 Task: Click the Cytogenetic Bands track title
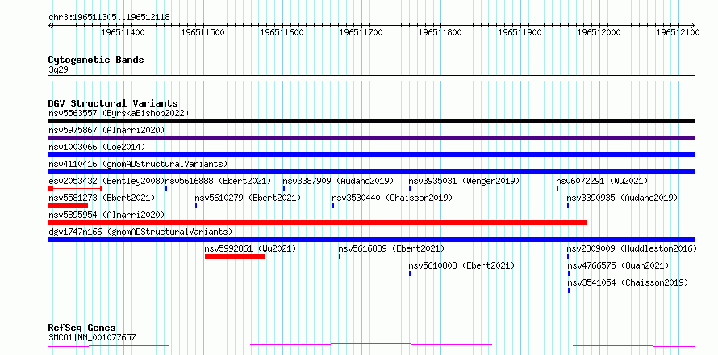(96, 60)
